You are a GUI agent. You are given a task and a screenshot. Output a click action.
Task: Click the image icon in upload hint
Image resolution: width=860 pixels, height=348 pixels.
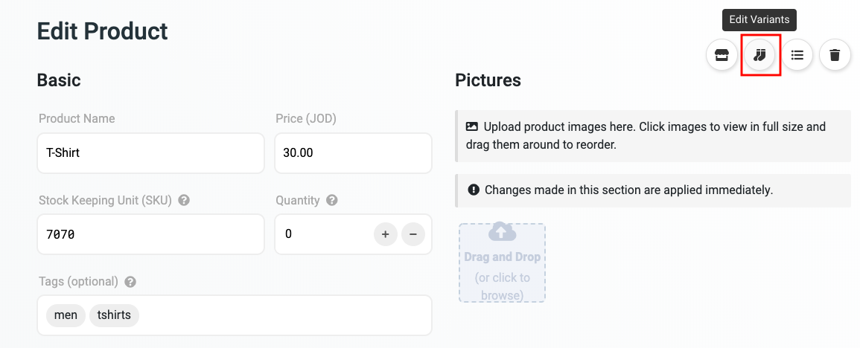point(472,126)
